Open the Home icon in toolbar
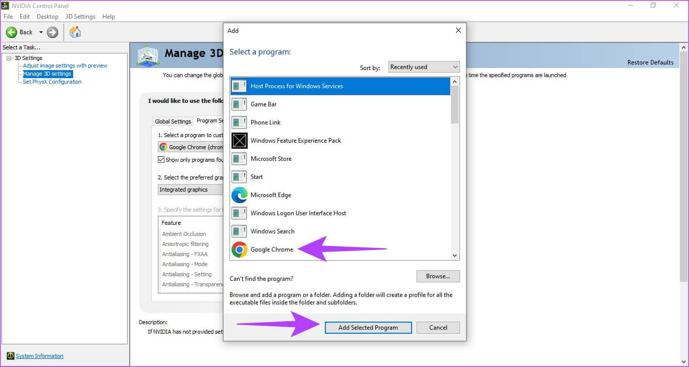Image resolution: width=689 pixels, height=367 pixels. click(x=75, y=32)
